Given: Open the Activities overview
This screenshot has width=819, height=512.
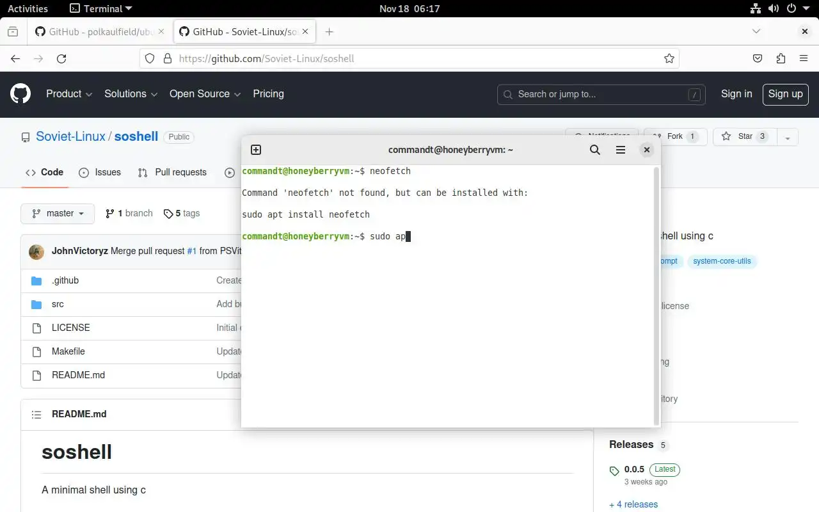Looking at the screenshot, I should 28,9.
